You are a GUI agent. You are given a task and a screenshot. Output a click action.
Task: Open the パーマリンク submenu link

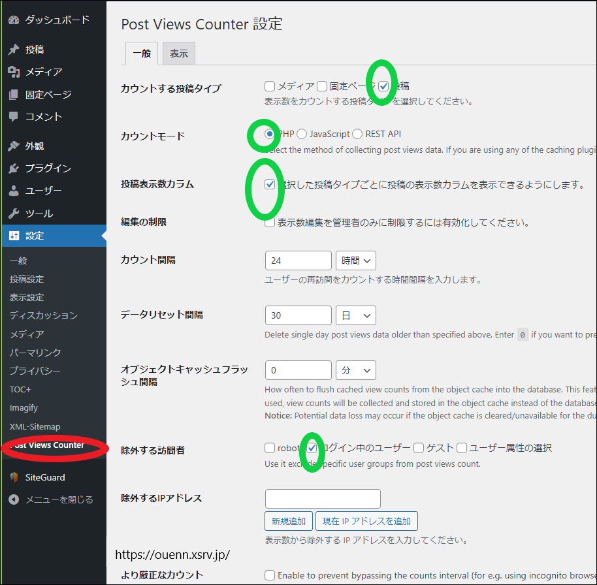pyautogui.click(x=35, y=353)
